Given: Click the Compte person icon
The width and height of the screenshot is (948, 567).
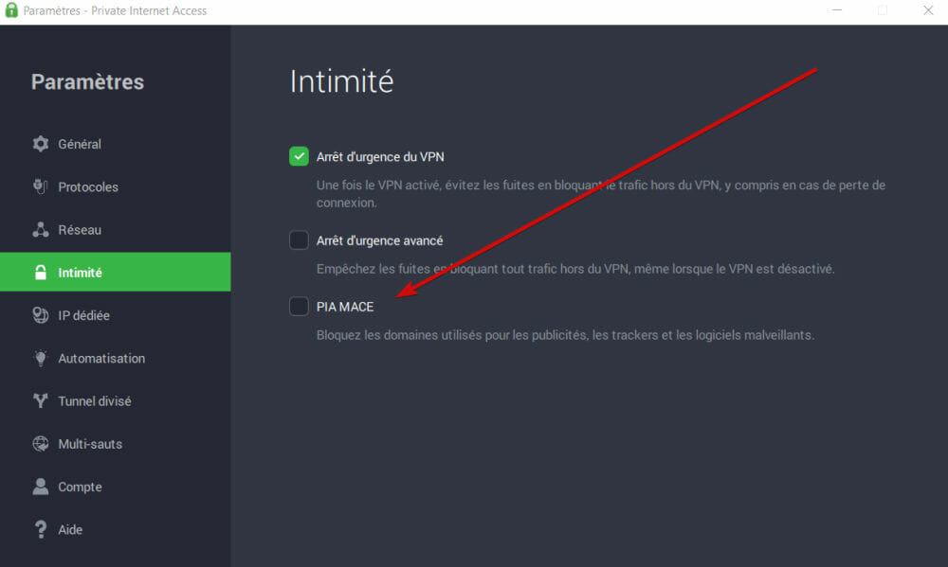Looking at the screenshot, I should pyautogui.click(x=41, y=487).
